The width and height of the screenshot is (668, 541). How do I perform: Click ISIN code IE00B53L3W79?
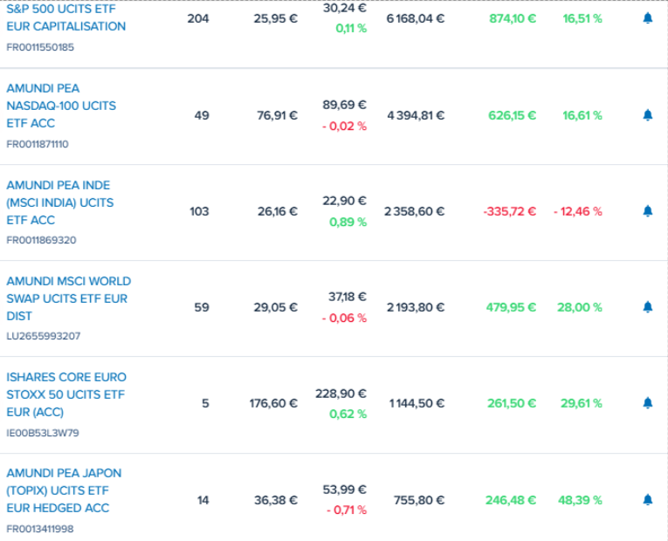click(x=43, y=433)
